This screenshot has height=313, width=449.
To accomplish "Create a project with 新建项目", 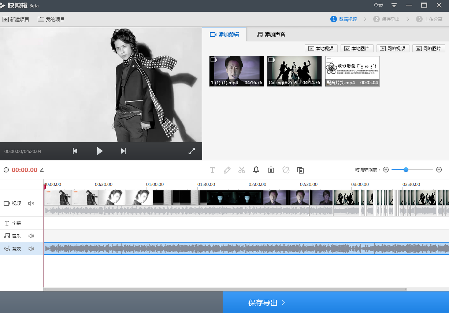I will tap(16, 19).
